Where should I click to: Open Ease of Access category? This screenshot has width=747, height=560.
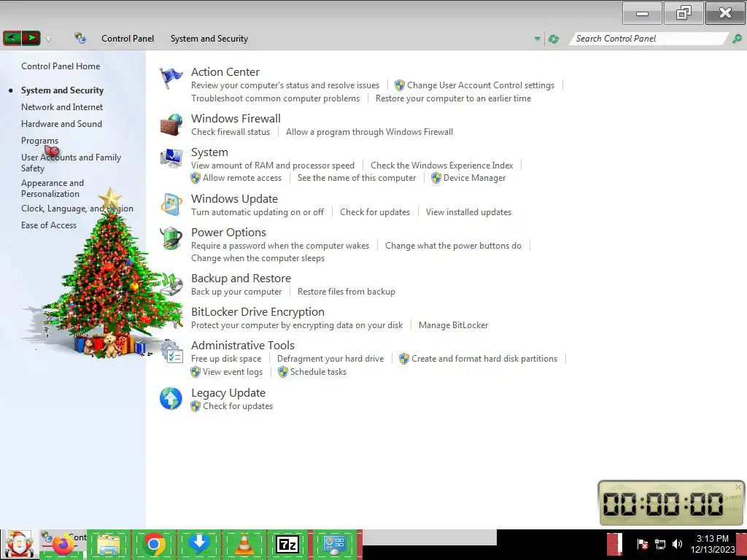click(x=49, y=225)
